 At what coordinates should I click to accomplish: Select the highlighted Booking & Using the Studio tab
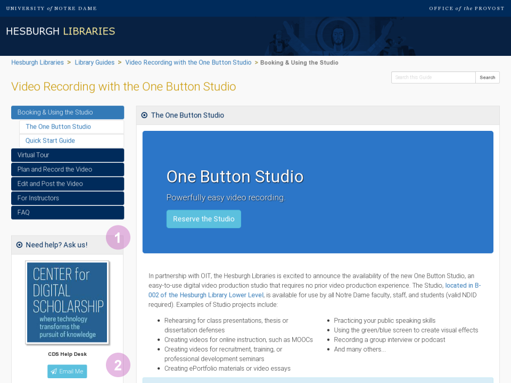68,112
